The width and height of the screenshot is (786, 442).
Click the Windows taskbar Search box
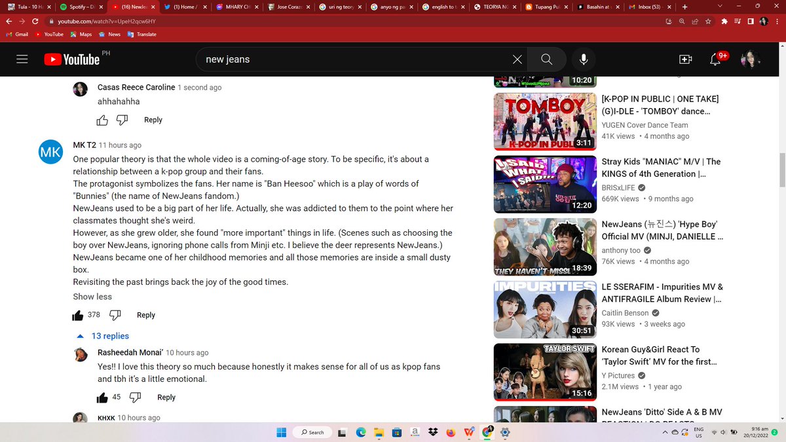coord(312,432)
